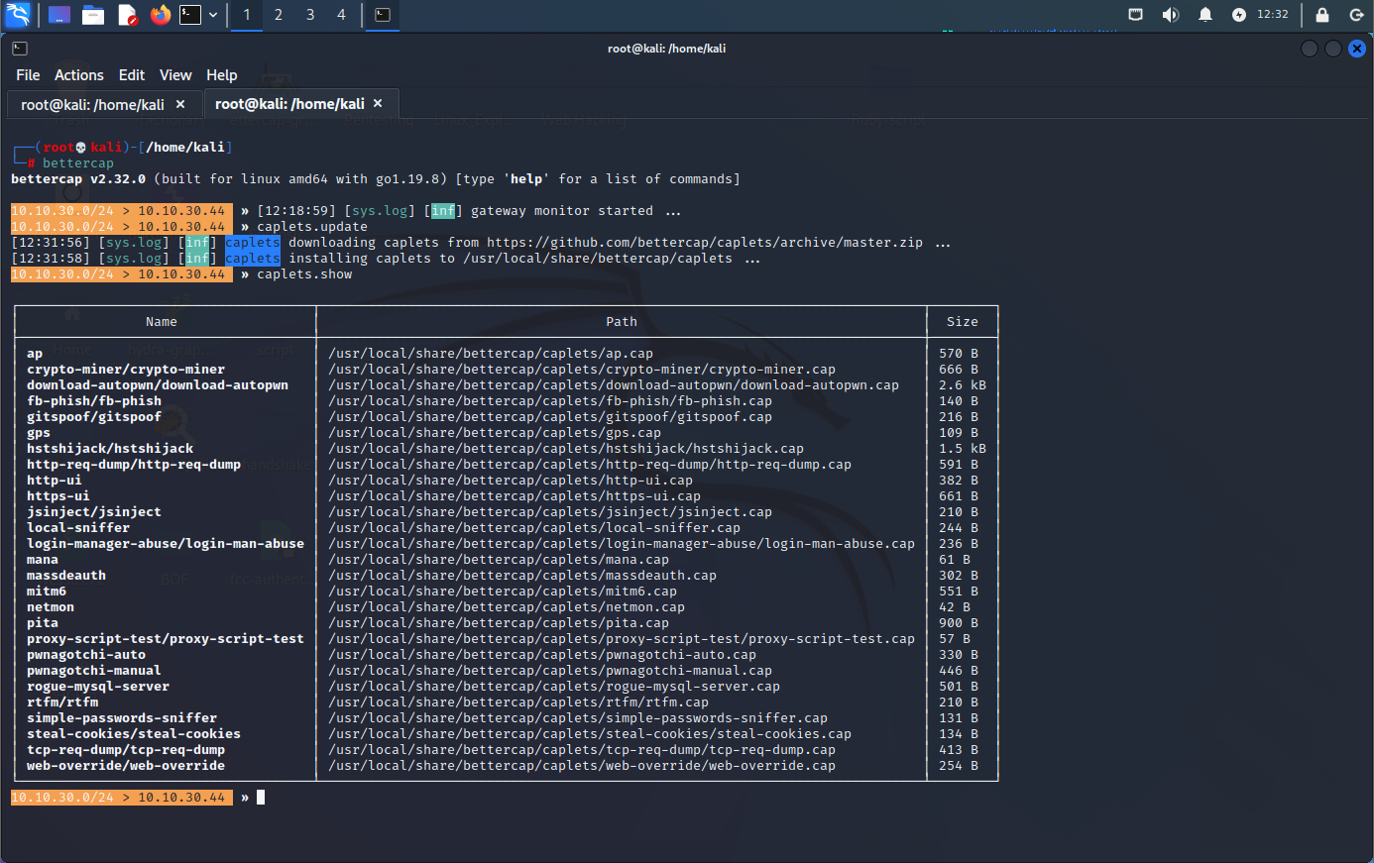Click the bottom bettercap prompt cursor
This screenshot has width=1374, height=863.
click(261, 798)
